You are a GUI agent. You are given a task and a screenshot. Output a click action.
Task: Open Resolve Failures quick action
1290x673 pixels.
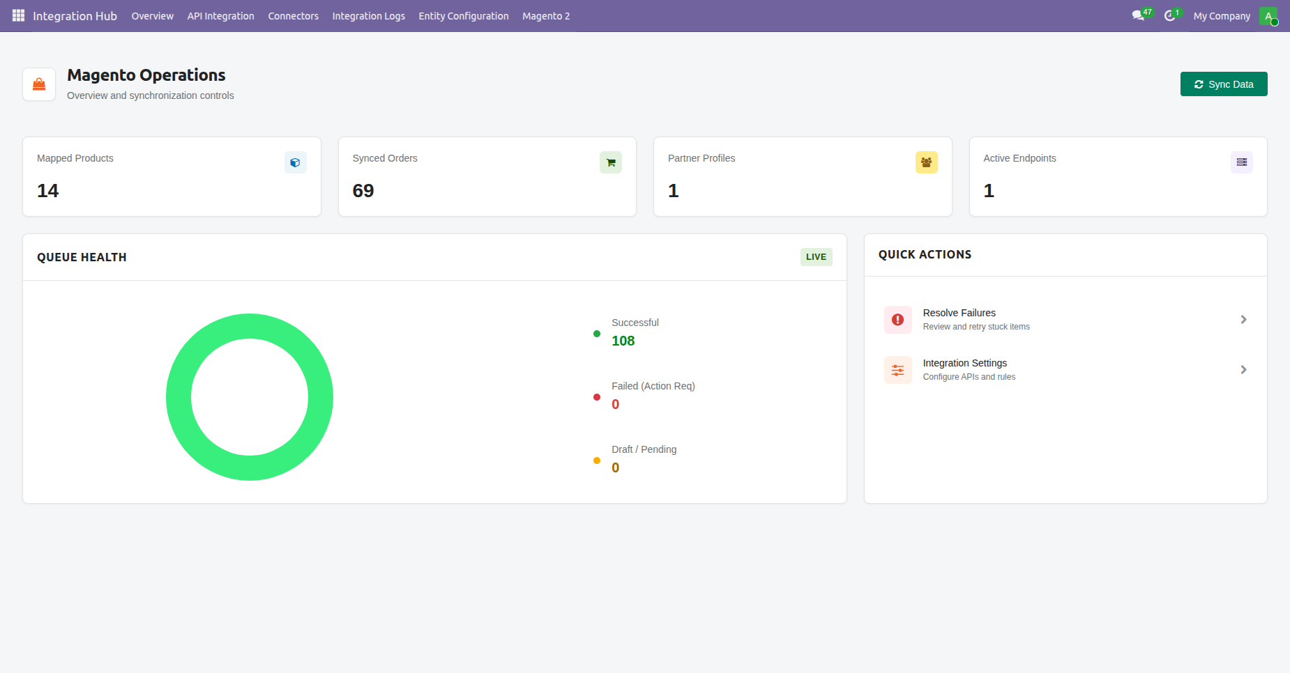[1065, 320]
